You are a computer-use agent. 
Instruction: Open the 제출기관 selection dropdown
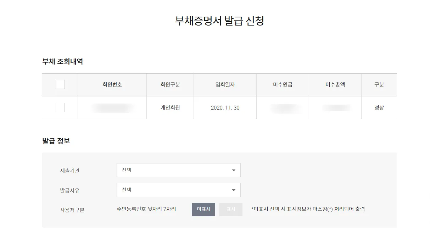click(x=178, y=170)
